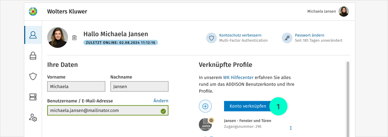388x137 pixels.
Task: Open the WK Hilfecenter link
Action: pos(238,78)
